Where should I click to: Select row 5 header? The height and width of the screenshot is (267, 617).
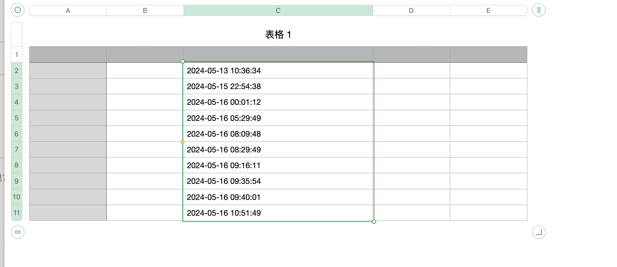17,118
